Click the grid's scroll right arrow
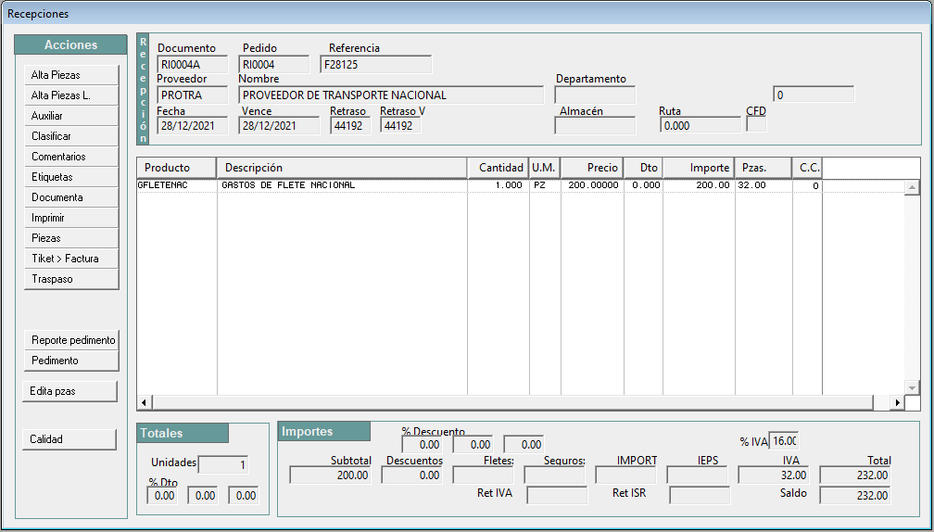Viewport: 934px width, 532px height. point(897,403)
